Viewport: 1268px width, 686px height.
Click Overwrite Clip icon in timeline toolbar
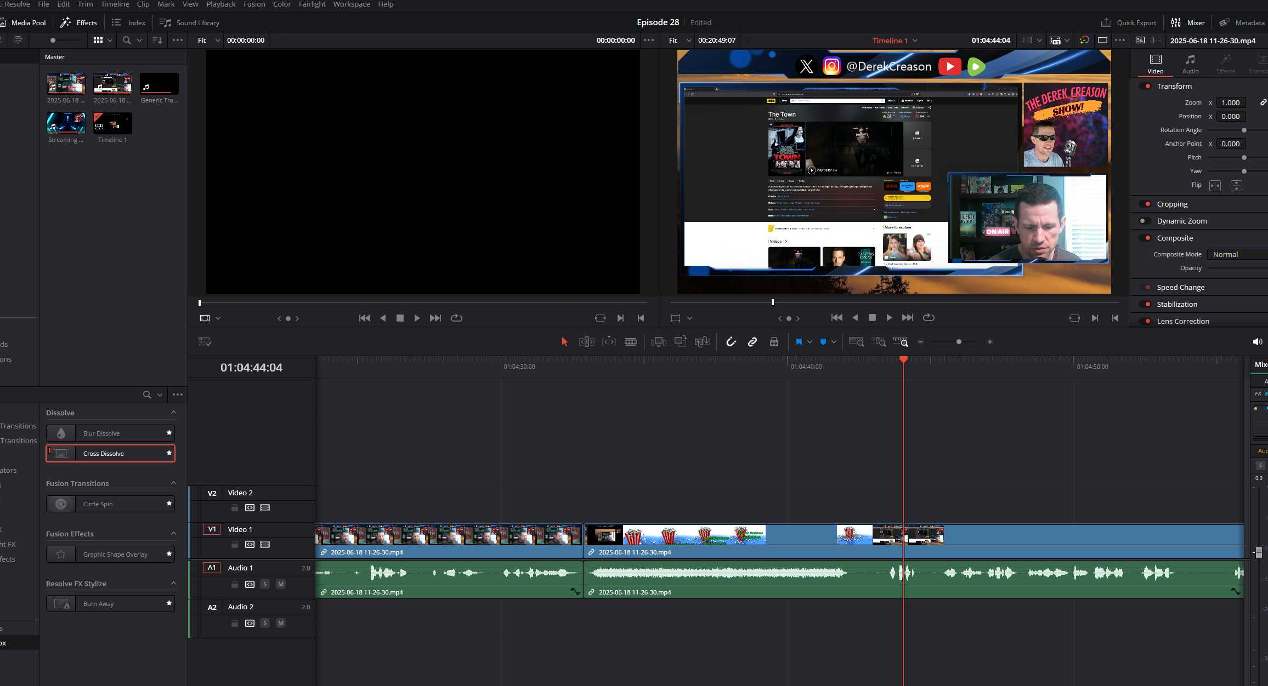681,341
